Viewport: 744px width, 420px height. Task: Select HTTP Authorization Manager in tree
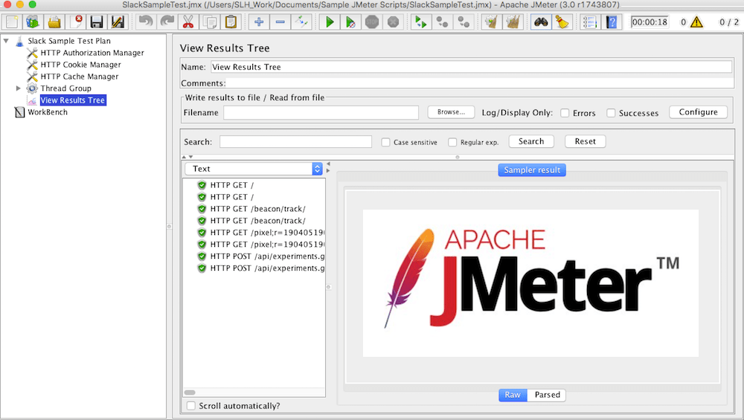coord(92,53)
